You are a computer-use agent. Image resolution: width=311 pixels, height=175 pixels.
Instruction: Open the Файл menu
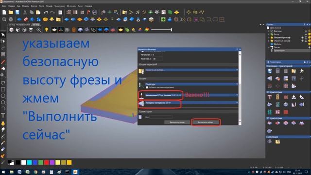click(4, 6)
